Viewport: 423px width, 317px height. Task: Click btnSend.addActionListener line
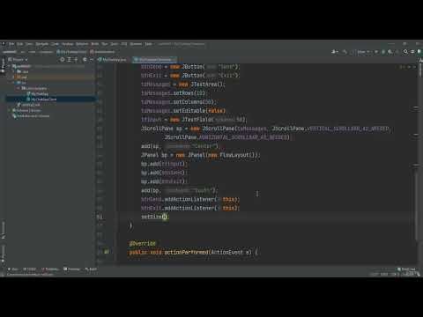190,199
